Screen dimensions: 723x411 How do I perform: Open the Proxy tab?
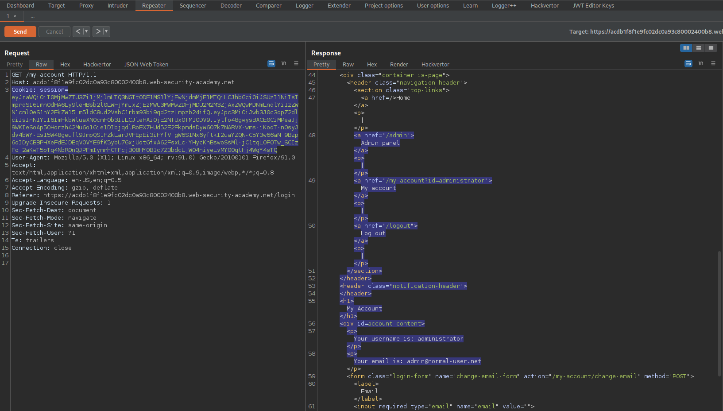(x=86, y=6)
